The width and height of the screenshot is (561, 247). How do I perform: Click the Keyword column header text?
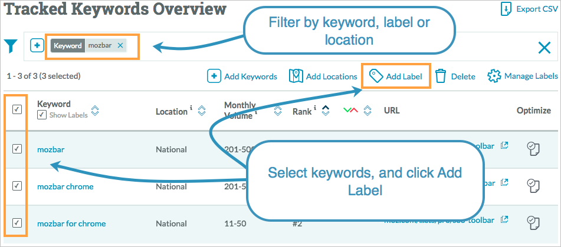54,104
